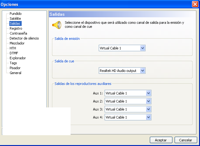Screen dimensions: 200x146
Task: Open Detector de silencio settings
Action: click(24, 38)
